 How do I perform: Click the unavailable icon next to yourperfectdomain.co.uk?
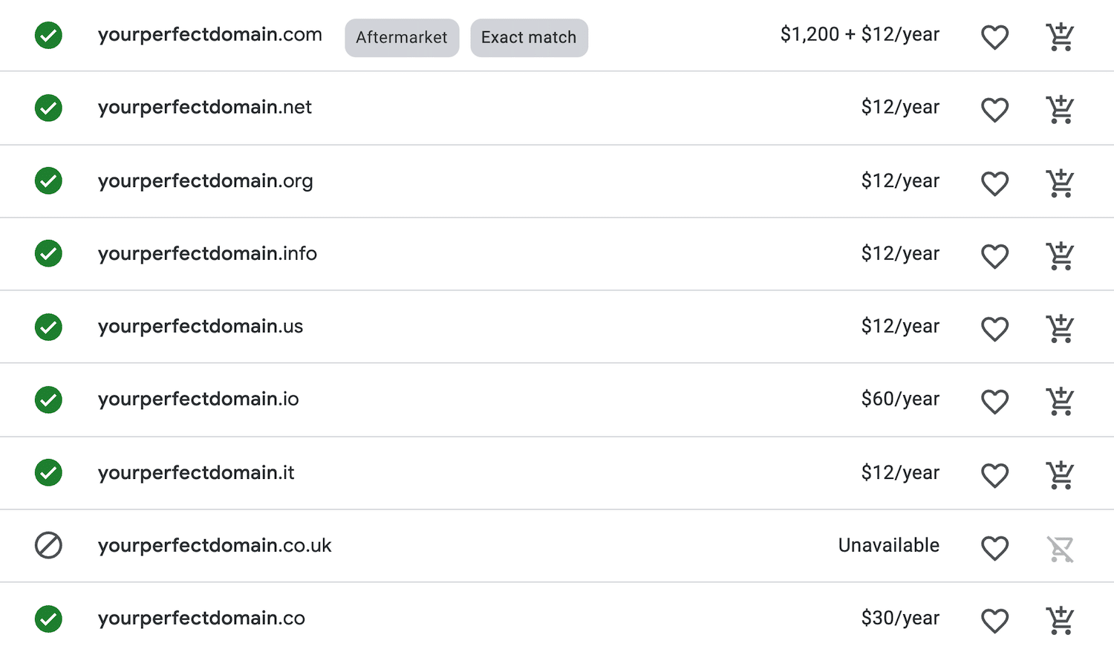point(48,545)
